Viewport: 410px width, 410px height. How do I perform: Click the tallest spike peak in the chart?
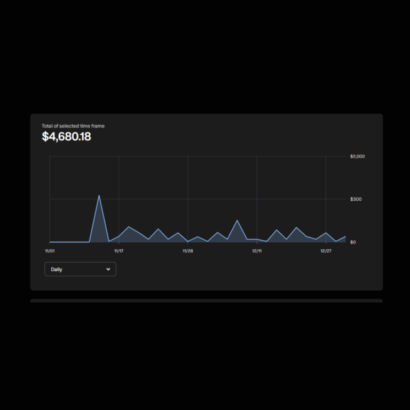point(99,195)
